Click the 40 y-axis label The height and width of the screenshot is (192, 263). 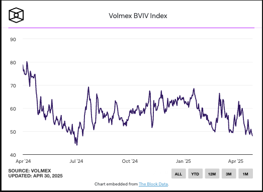tap(13, 155)
